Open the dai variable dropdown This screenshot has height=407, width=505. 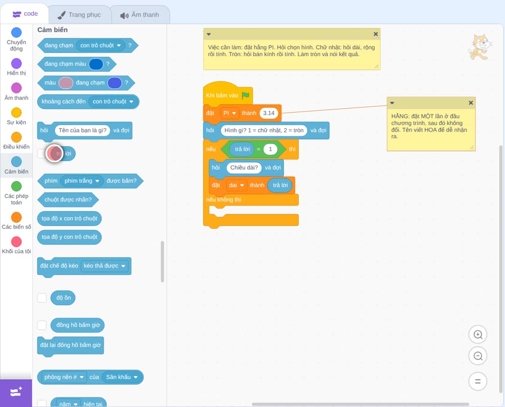click(x=236, y=185)
